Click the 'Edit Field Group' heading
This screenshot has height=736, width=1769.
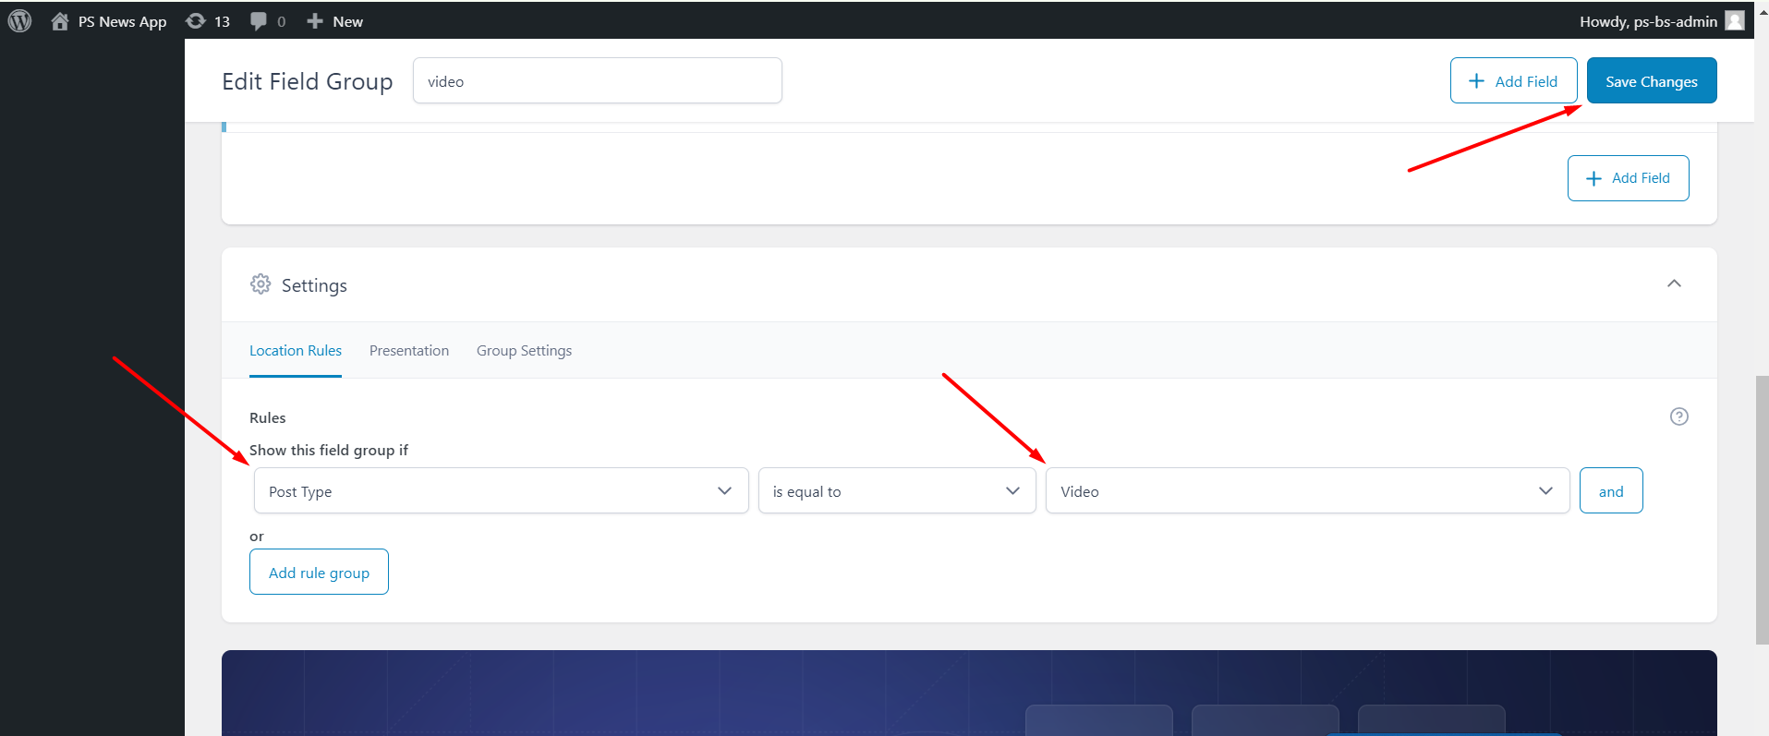point(308,81)
